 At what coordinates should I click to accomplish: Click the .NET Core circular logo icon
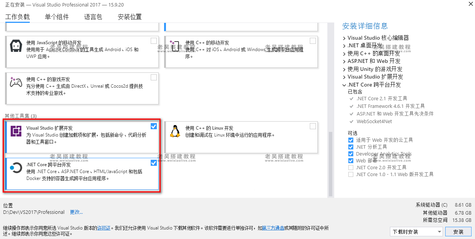click(x=16, y=167)
